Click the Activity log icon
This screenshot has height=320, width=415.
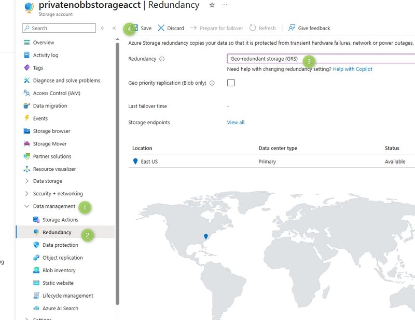coord(27,55)
